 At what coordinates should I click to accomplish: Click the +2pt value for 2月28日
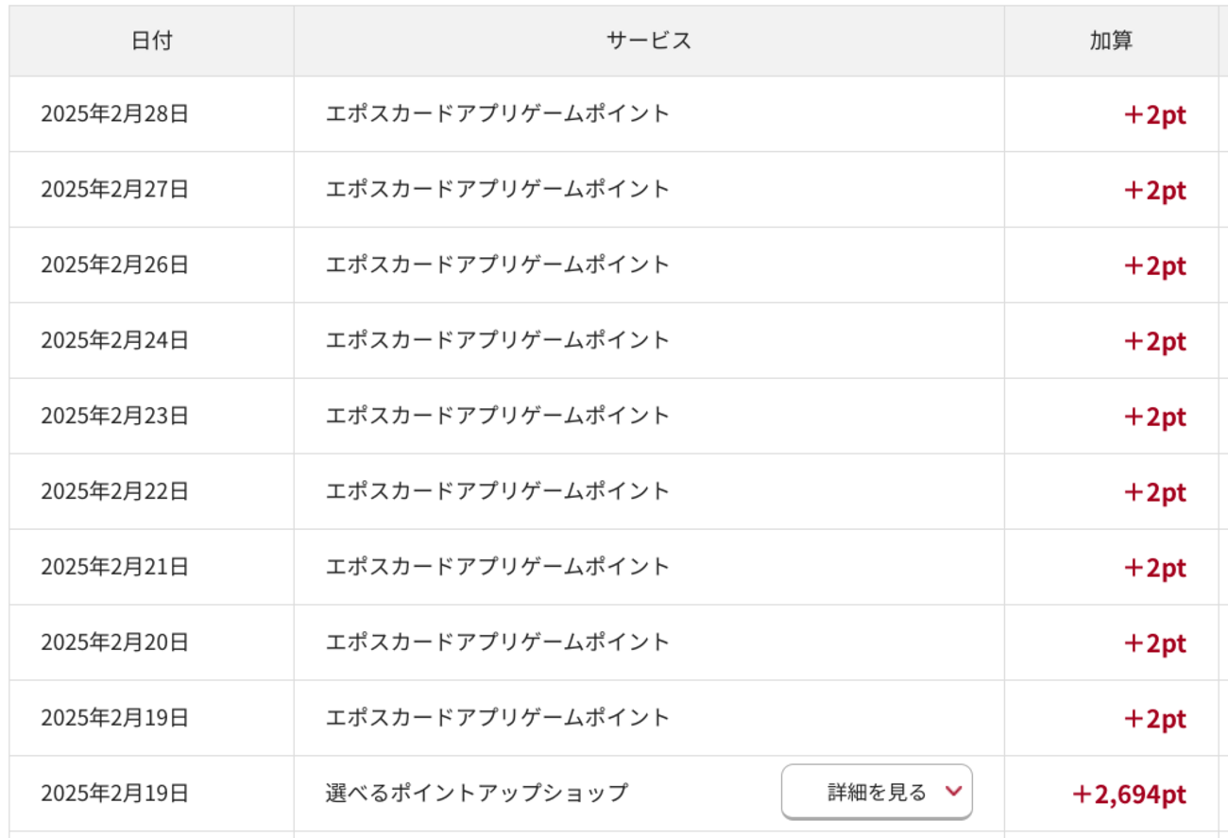click(1154, 114)
